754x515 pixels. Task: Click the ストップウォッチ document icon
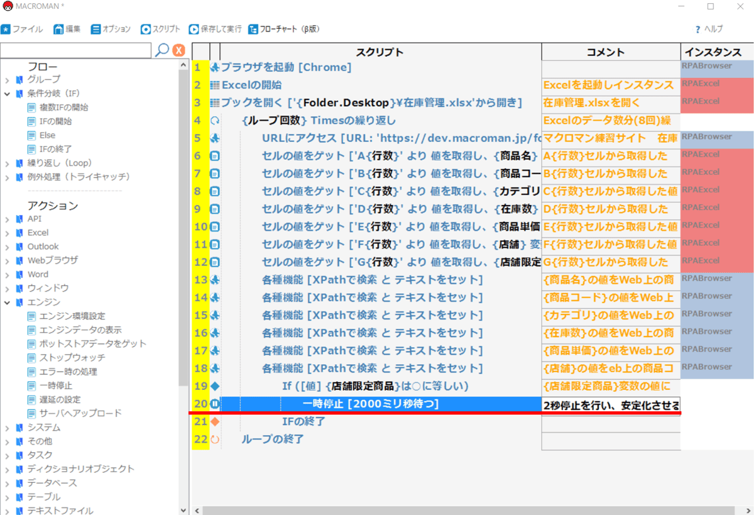coord(31,358)
